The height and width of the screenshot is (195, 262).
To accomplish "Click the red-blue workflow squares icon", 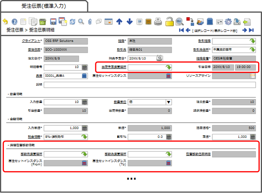I will click(x=190, y=22).
